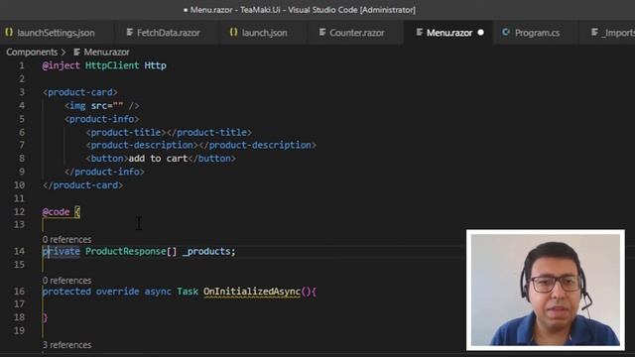The height and width of the screenshot is (357, 635).
Task: Click '_products' field name
Action: tap(206, 251)
